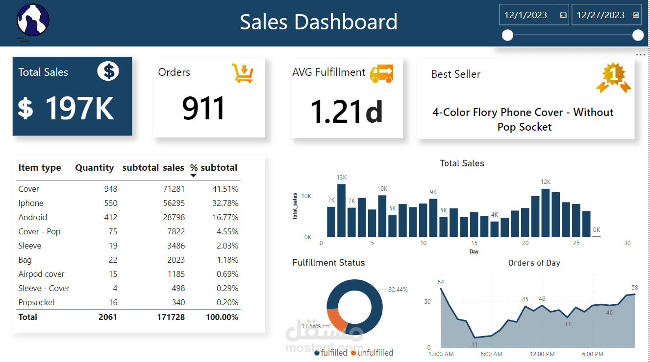650x362 pixels.
Task: Click the Fulfillment Status chart title
Action: point(328,263)
